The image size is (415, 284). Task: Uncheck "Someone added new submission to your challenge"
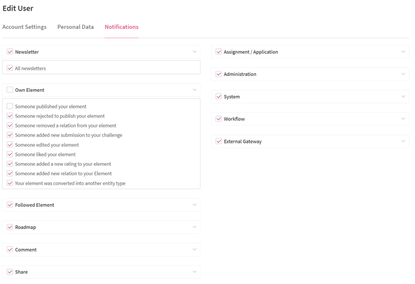[10, 135]
